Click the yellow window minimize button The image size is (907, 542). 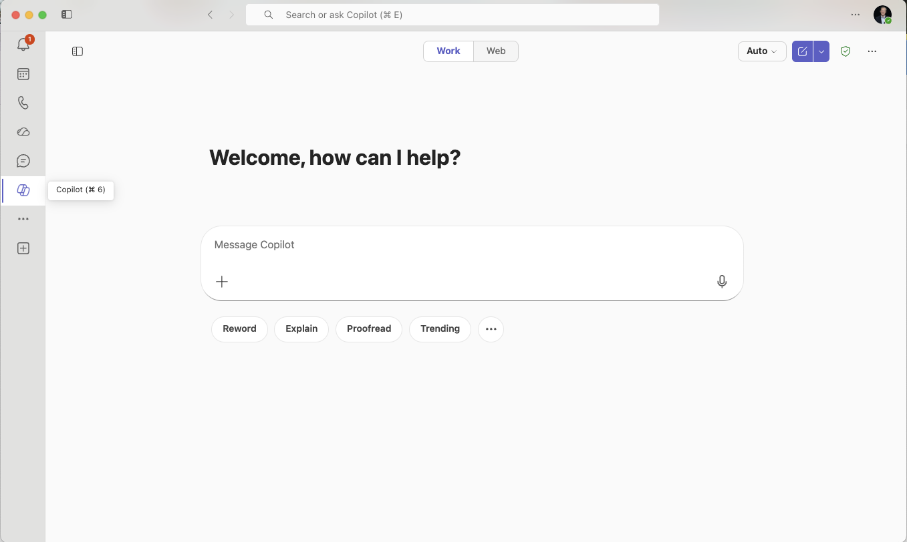[x=29, y=15]
